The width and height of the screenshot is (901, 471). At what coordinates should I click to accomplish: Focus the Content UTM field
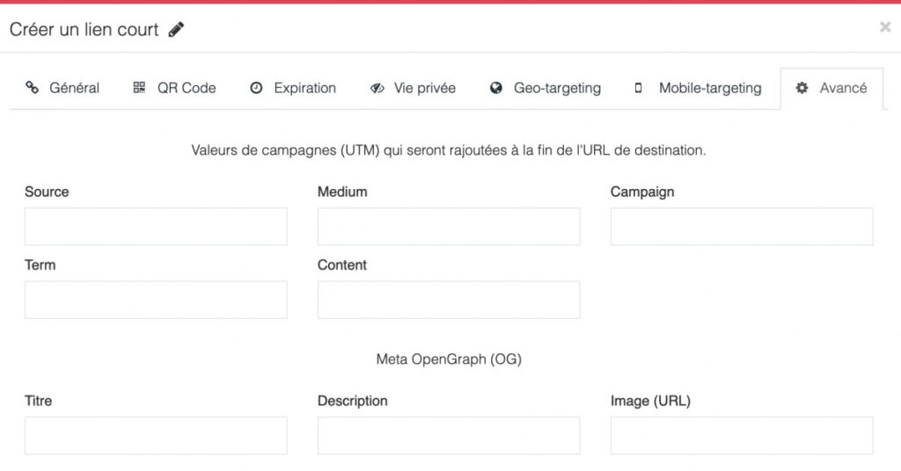coord(449,300)
